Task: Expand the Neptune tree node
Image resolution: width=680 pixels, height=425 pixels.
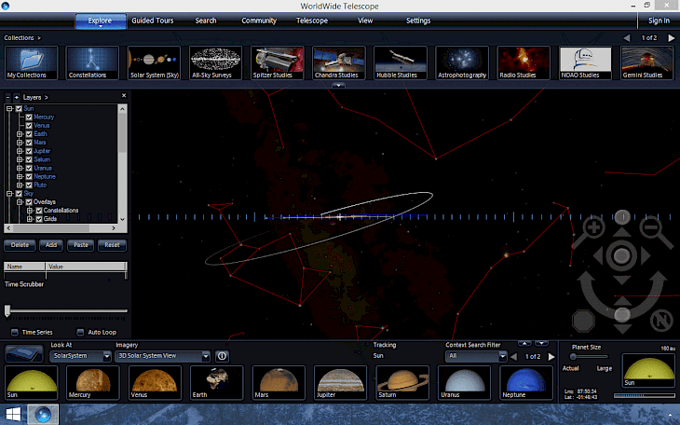Action: click(20, 177)
